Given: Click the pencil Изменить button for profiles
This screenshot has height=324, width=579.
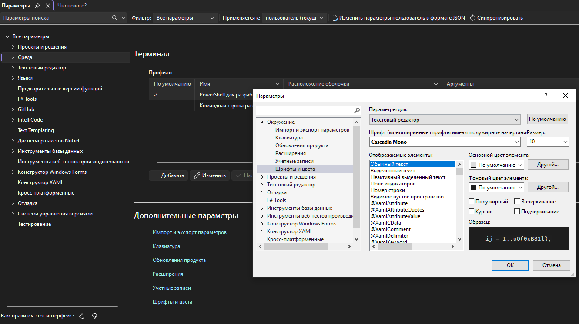Looking at the screenshot, I should click(x=210, y=175).
